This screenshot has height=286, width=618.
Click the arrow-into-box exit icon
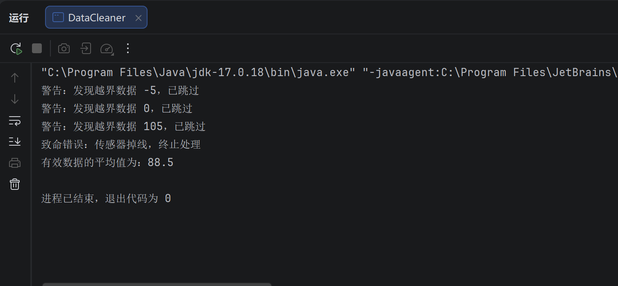point(85,49)
